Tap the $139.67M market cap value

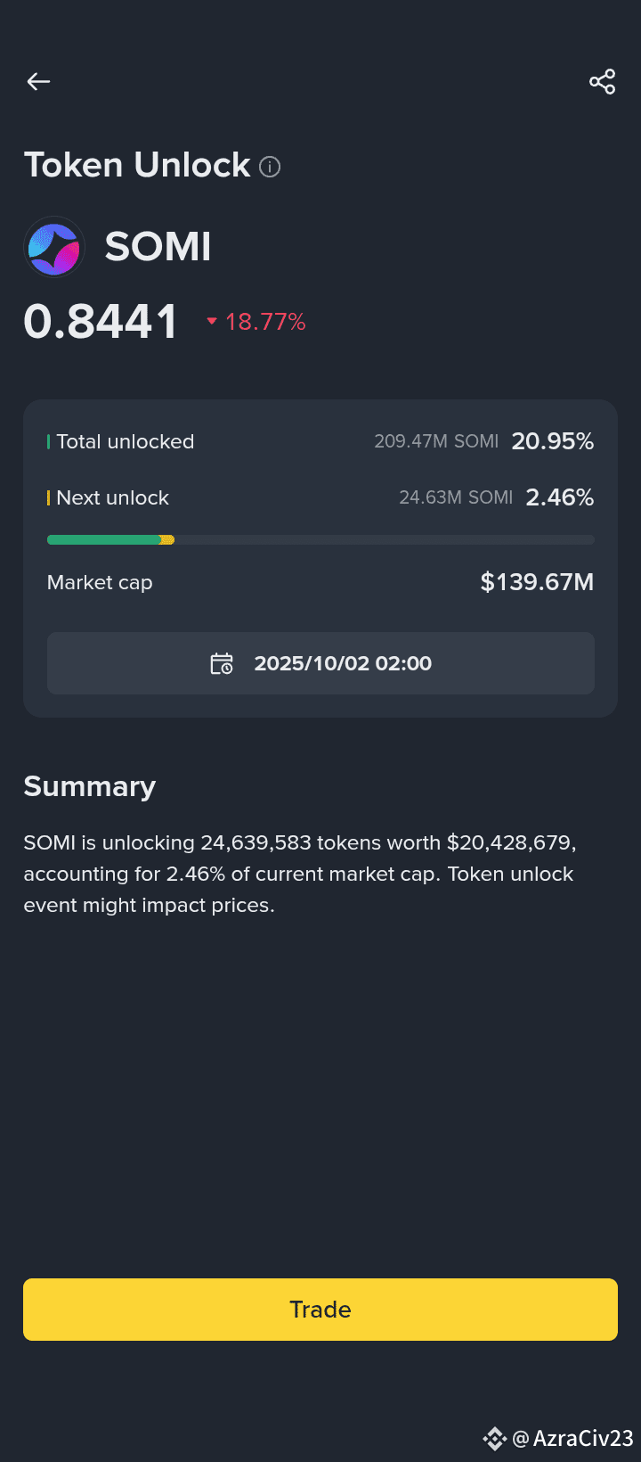click(x=537, y=582)
